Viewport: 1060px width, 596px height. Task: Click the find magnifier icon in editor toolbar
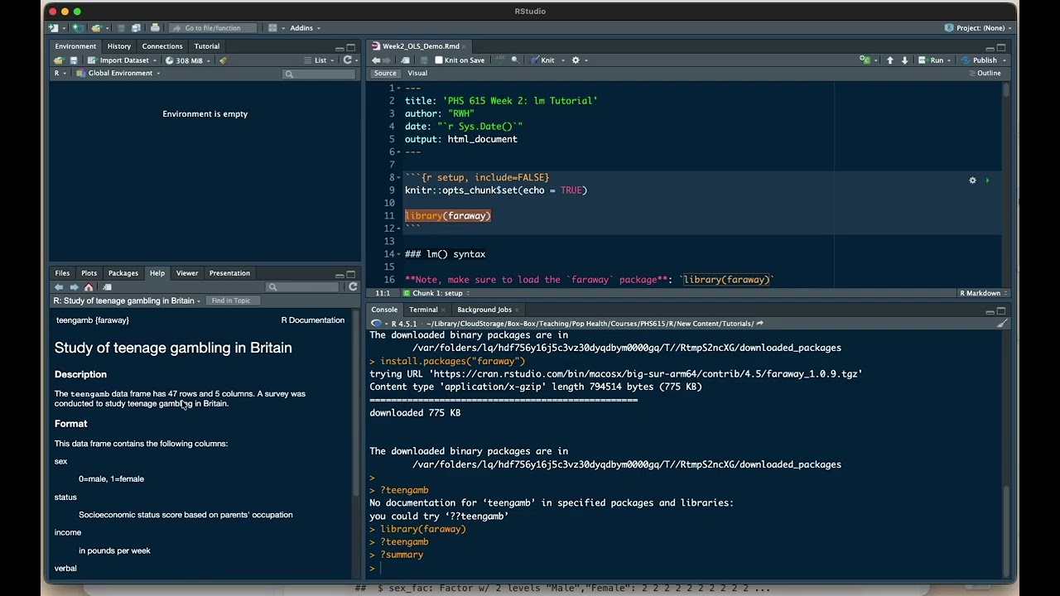tap(515, 60)
